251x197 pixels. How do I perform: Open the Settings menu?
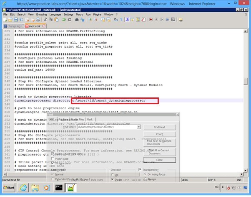[68, 15]
